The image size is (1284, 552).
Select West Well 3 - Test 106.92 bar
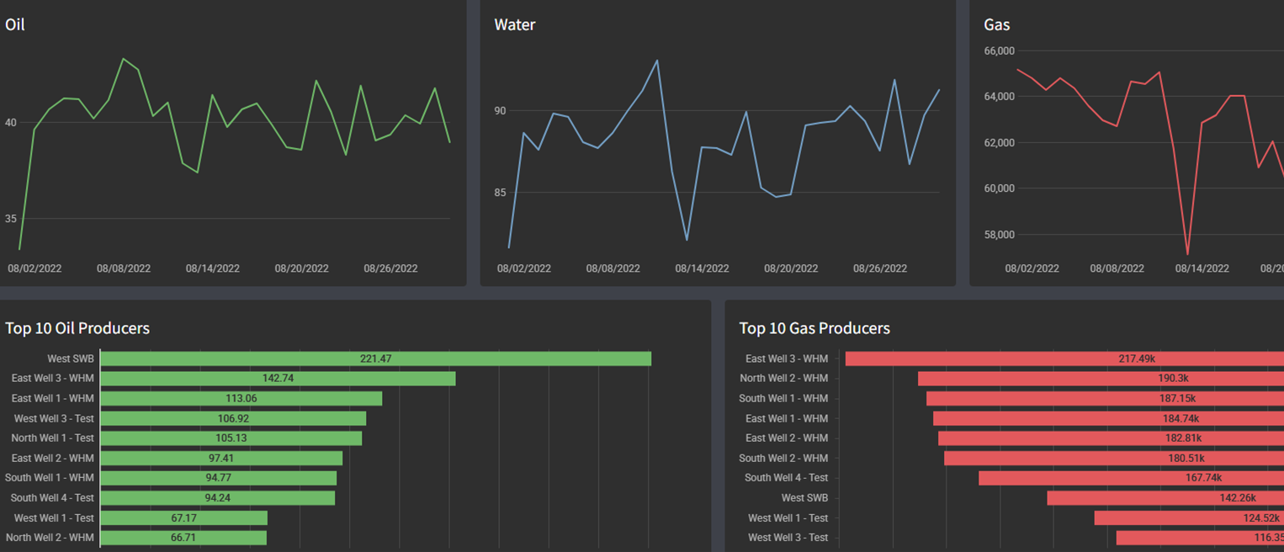click(x=233, y=418)
